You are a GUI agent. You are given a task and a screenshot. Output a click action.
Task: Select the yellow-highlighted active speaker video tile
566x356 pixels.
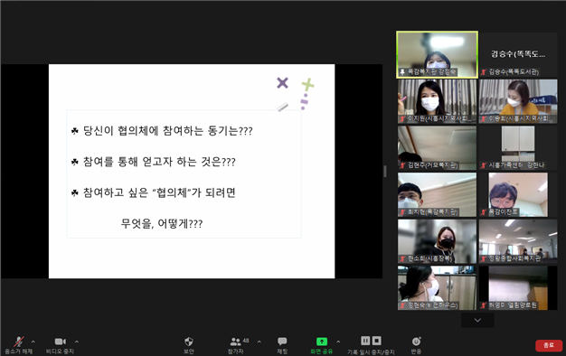437,54
